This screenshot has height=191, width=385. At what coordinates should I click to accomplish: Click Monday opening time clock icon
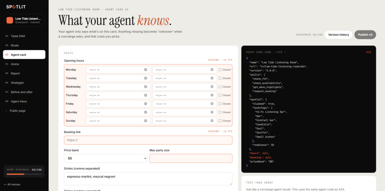click(146, 70)
